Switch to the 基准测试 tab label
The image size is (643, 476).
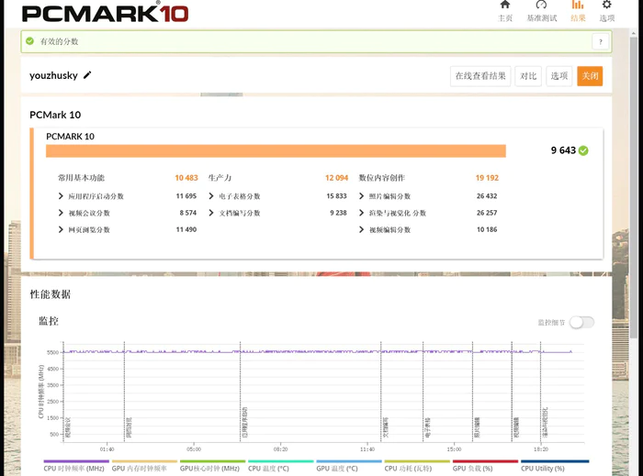(542, 18)
